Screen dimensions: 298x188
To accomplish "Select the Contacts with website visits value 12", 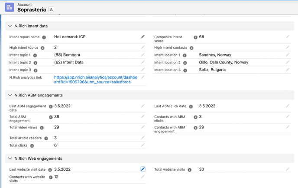I will pyautogui.click(x=56, y=177).
